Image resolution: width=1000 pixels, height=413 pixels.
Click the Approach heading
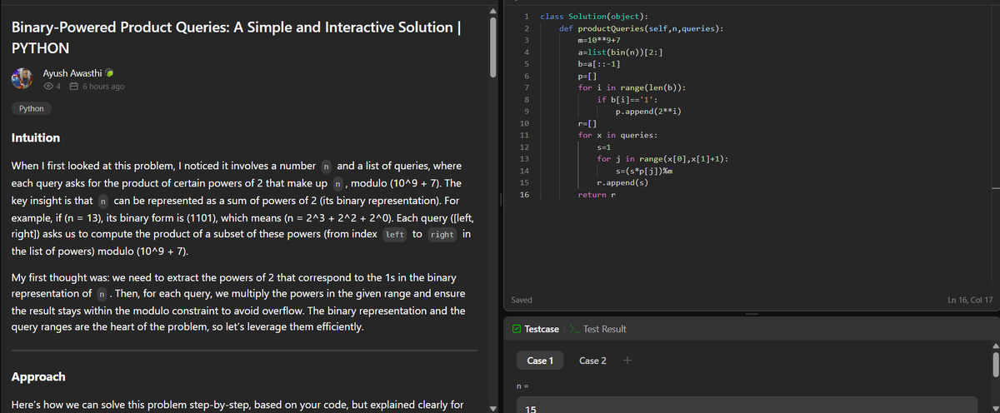[x=38, y=376]
